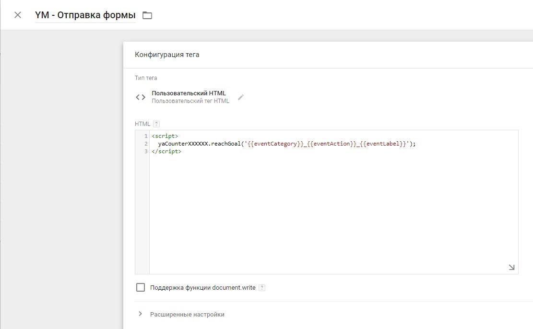Open help icon beside document.write option
533x329 pixels.
click(262, 288)
